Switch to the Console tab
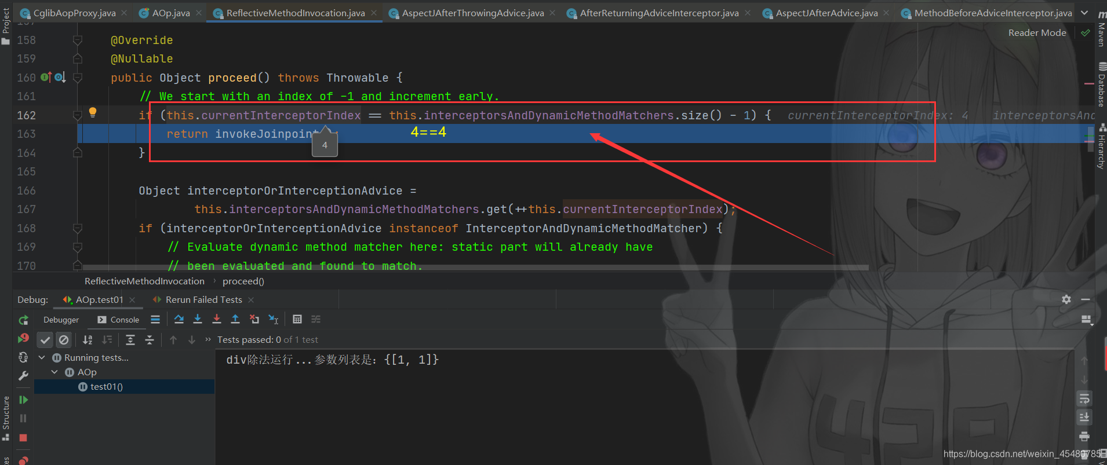This screenshot has width=1107, height=465. 119,320
